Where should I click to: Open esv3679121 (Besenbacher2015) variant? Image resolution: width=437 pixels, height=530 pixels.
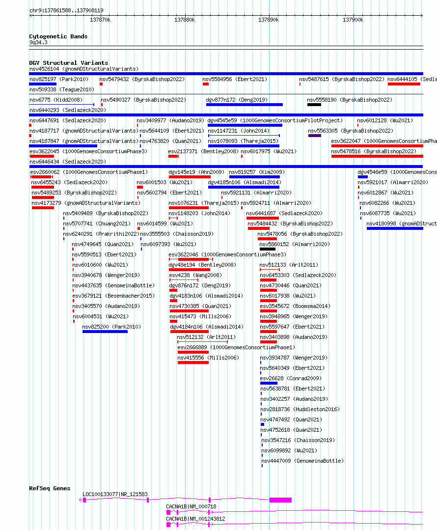(x=113, y=296)
